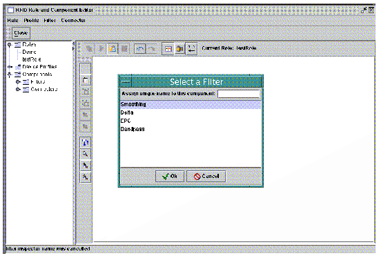Click the orange speaker-like toolbar icon

click(179, 49)
